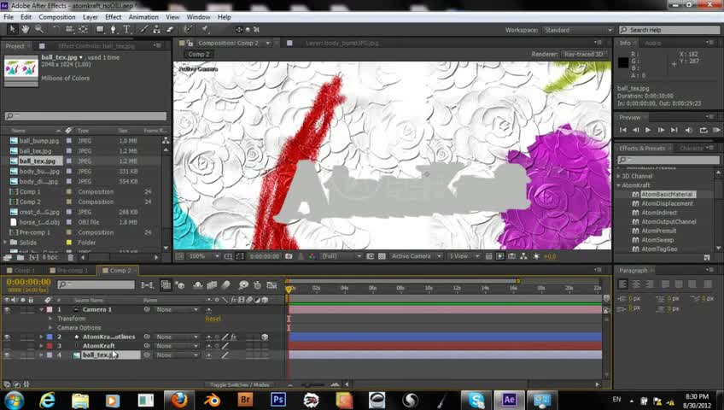Click the Graph Editor icon in timeline
This screenshot has height=410, width=724.
tap(272, 285)
